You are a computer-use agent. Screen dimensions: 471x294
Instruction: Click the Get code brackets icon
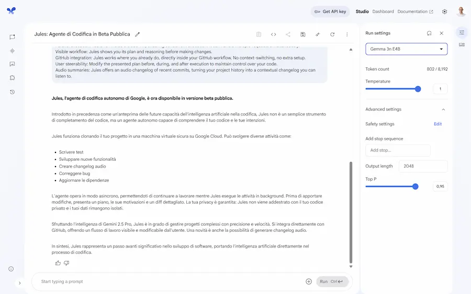click(273, 34)
